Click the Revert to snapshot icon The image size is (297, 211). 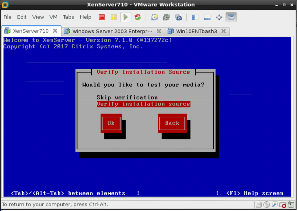point(166,17)
